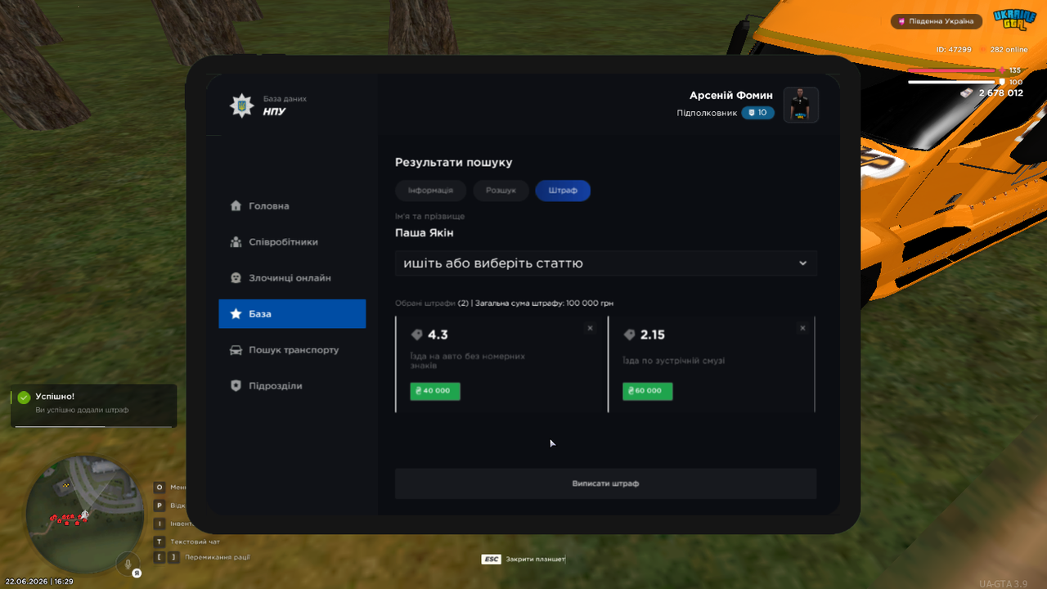This screenshot has height=589, width=1047.
Task: Click the 282 online counter
Action: (1008, 50)
